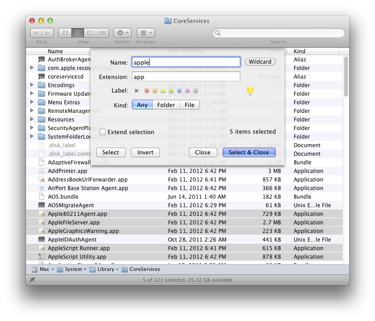
Task: Switch to icon view in the toolbar
Action: coord(64,33)
